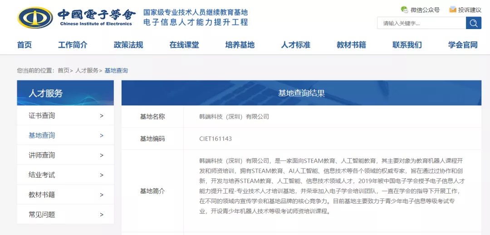The height and width of the screenshot is (235, 490).
Task: Open the 工作简介 navigation menu item
Action: point(73,45)
